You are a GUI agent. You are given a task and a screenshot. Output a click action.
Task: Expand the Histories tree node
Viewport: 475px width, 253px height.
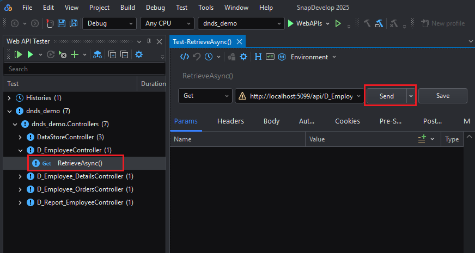pyautogui.click(x=9, y=98)
